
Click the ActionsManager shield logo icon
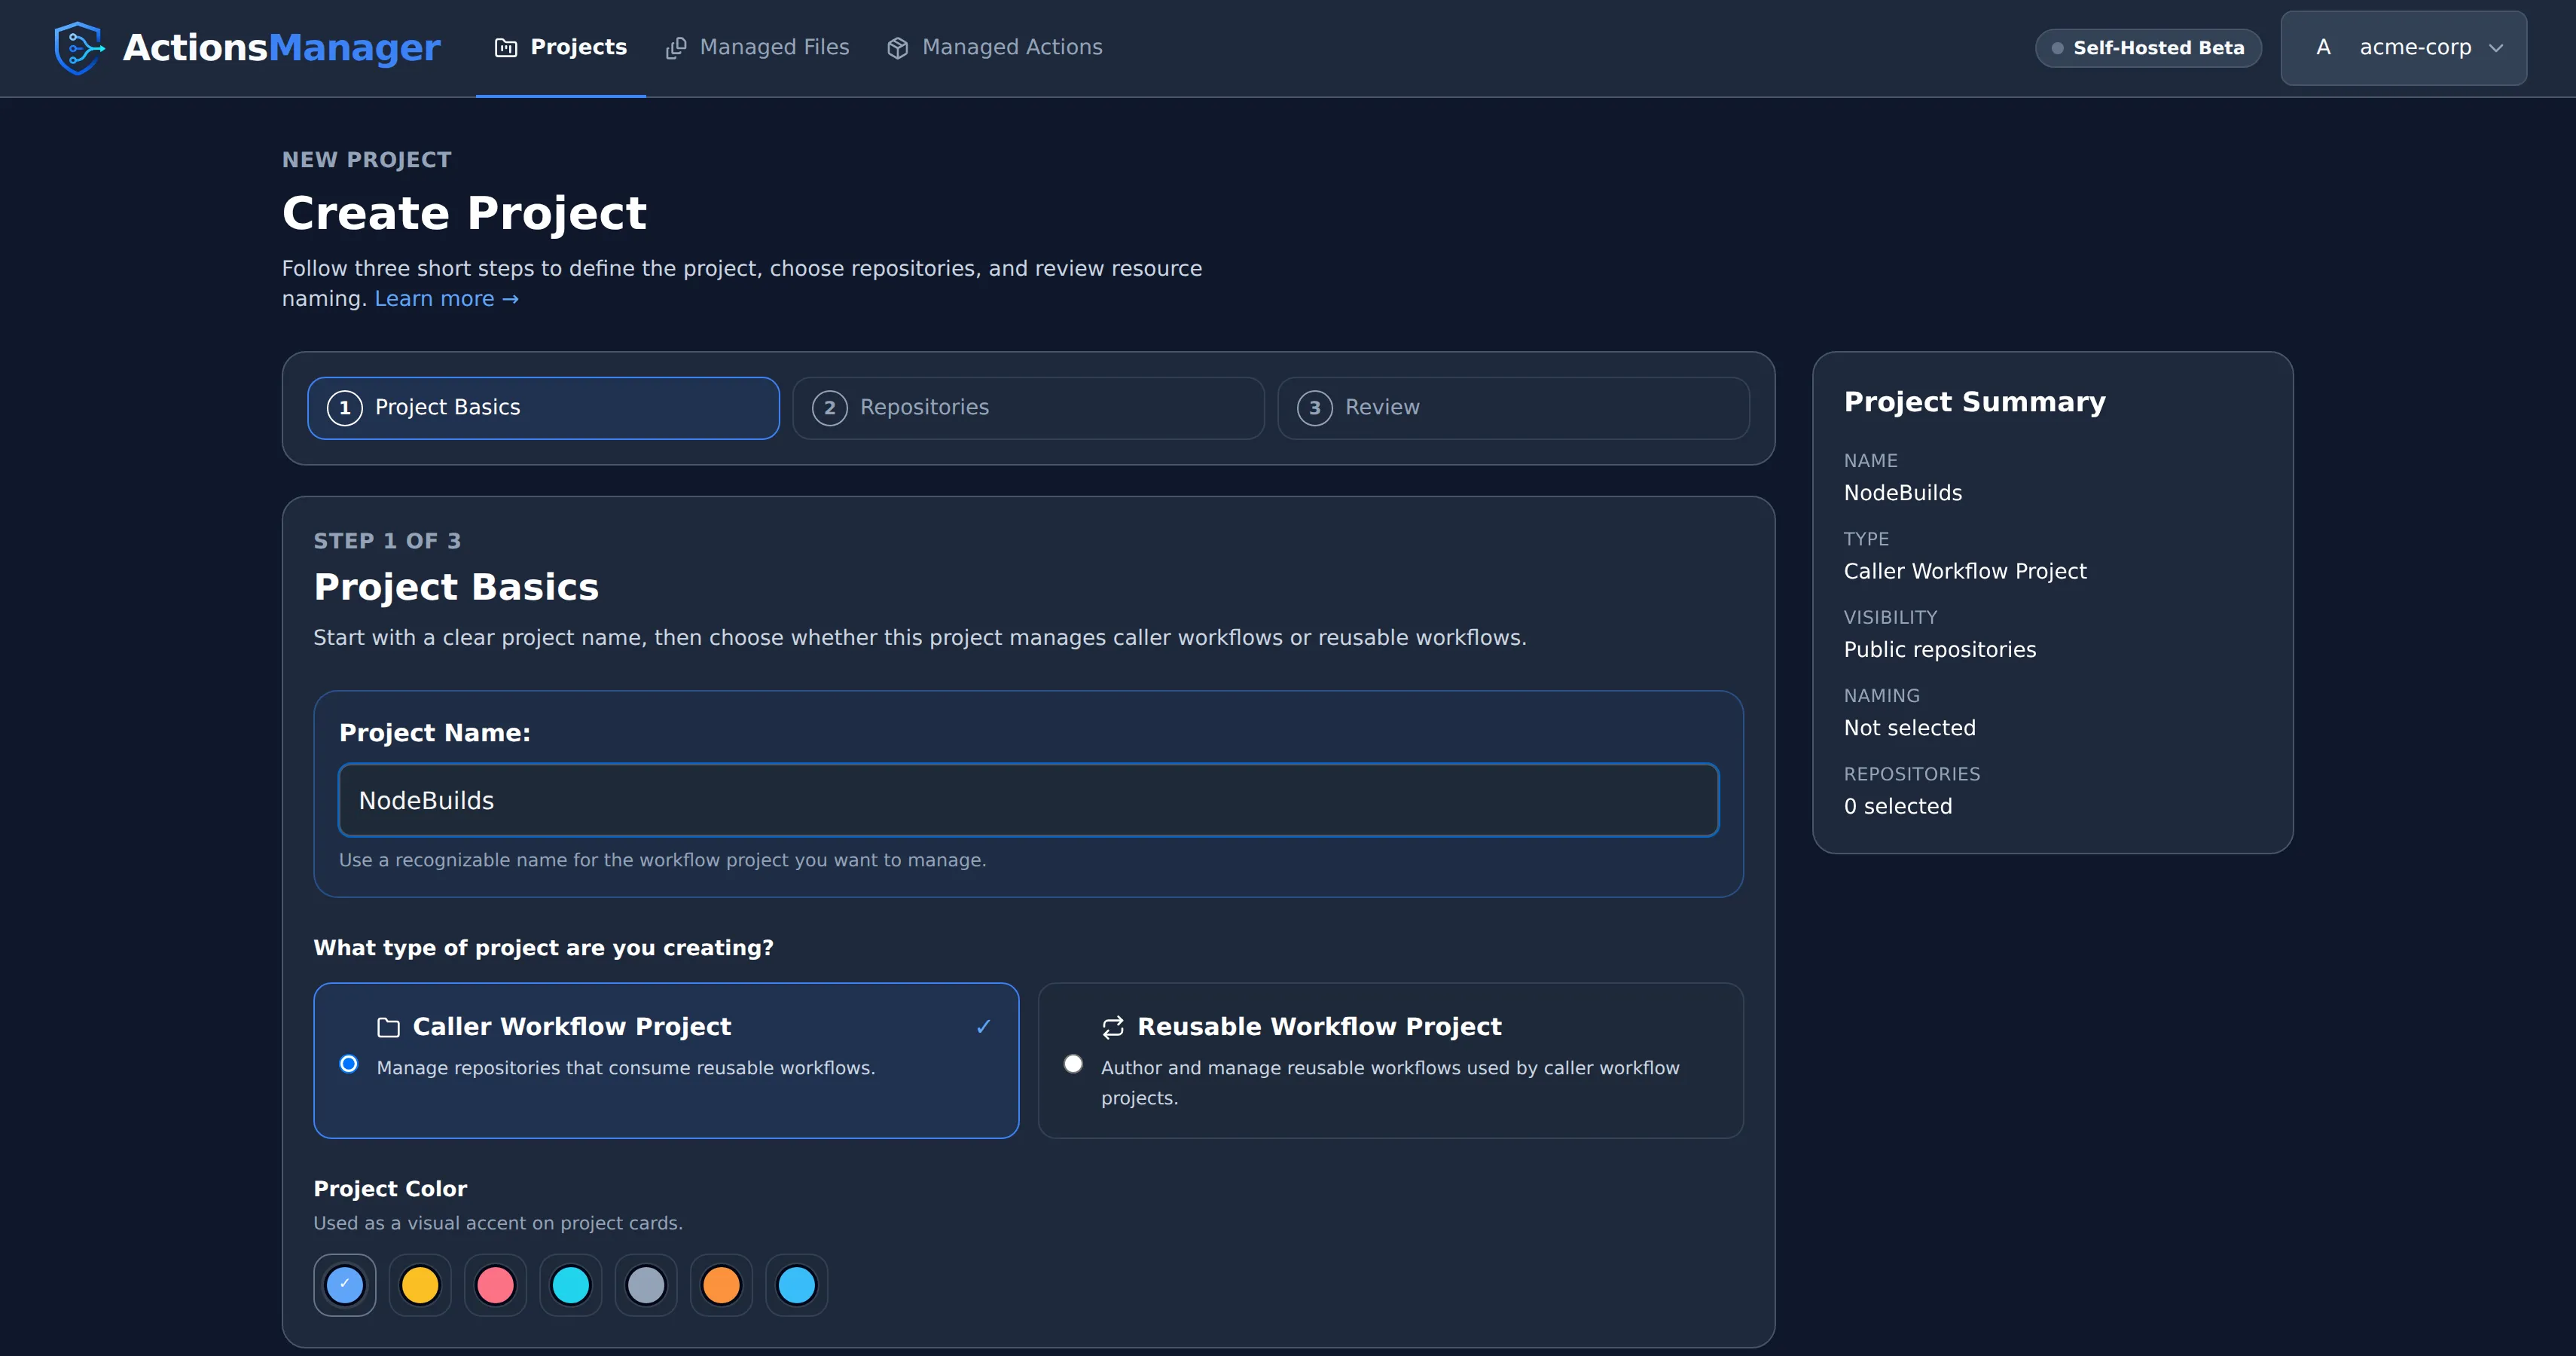point(79,48)
